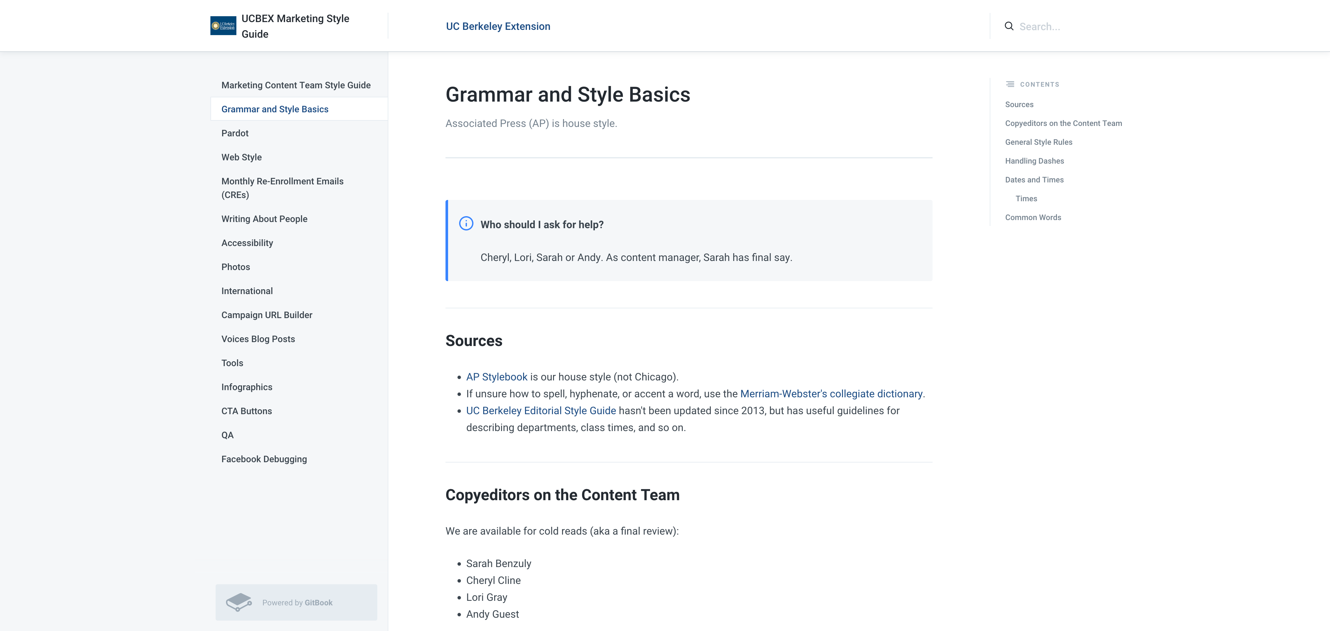
Task: Click the UC Berkeley Extension logo icon
Action: tap(223, 26)
